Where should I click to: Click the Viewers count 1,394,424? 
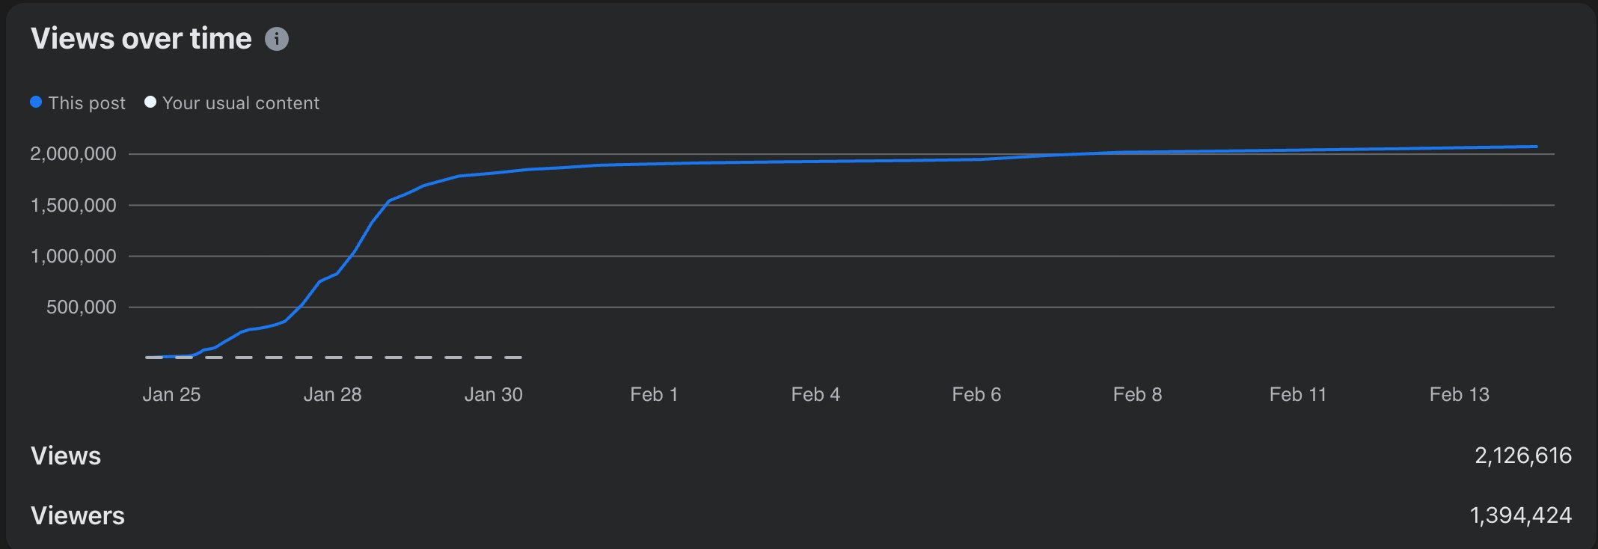(1520, 515)
